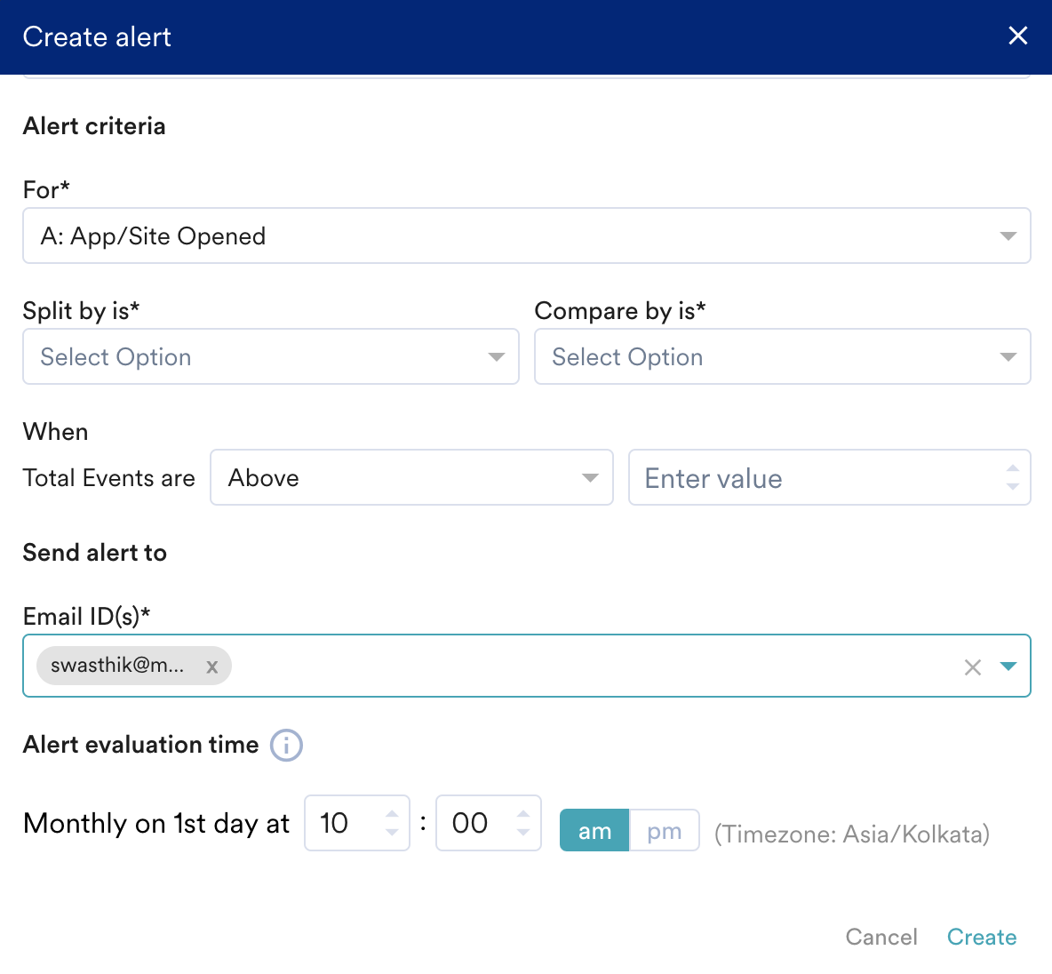Image resolution: width=1052 pixels, height=974 pixels.
Task: Increase the hour value with up arrow
Action: (392, 814)
